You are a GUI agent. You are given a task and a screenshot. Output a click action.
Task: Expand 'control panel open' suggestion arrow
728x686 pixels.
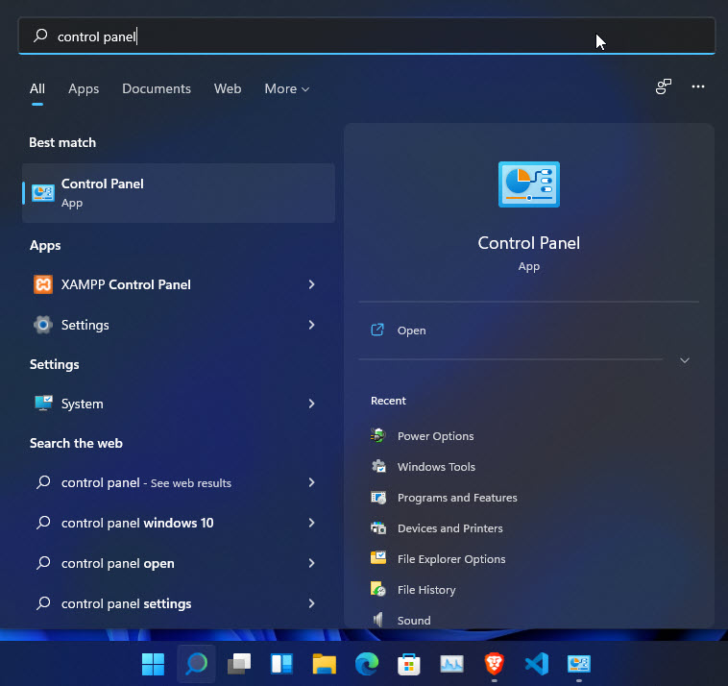(x=311, y=563)
